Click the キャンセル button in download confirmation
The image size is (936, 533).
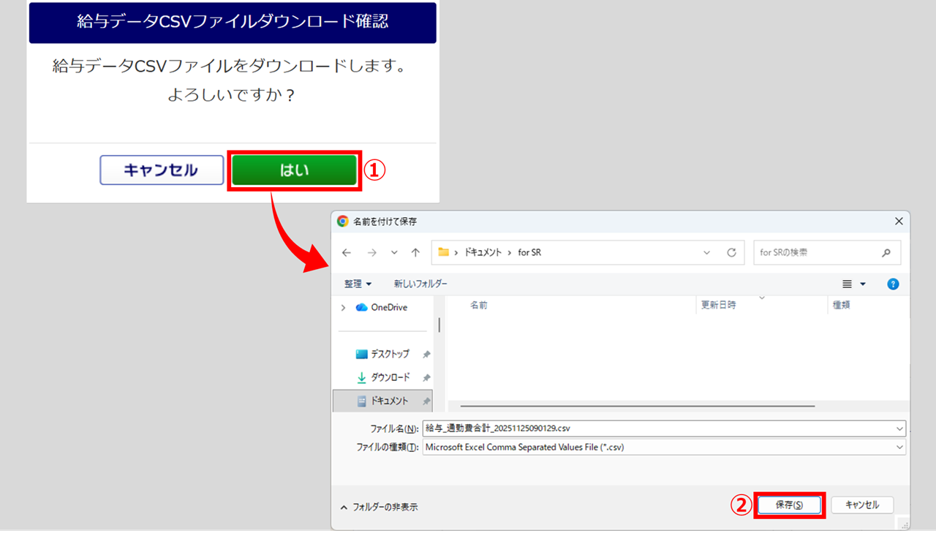[162, 170]
